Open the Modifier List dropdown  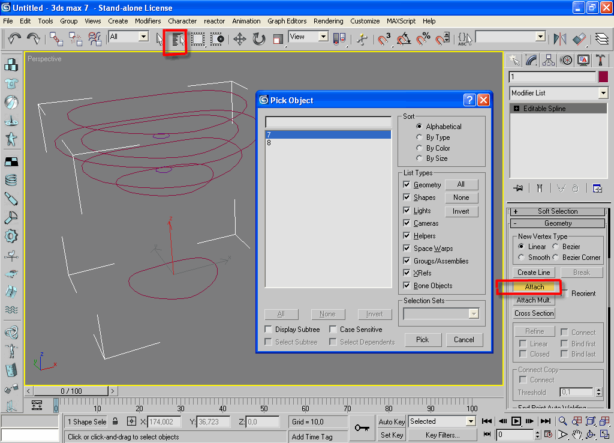(603, 93)
